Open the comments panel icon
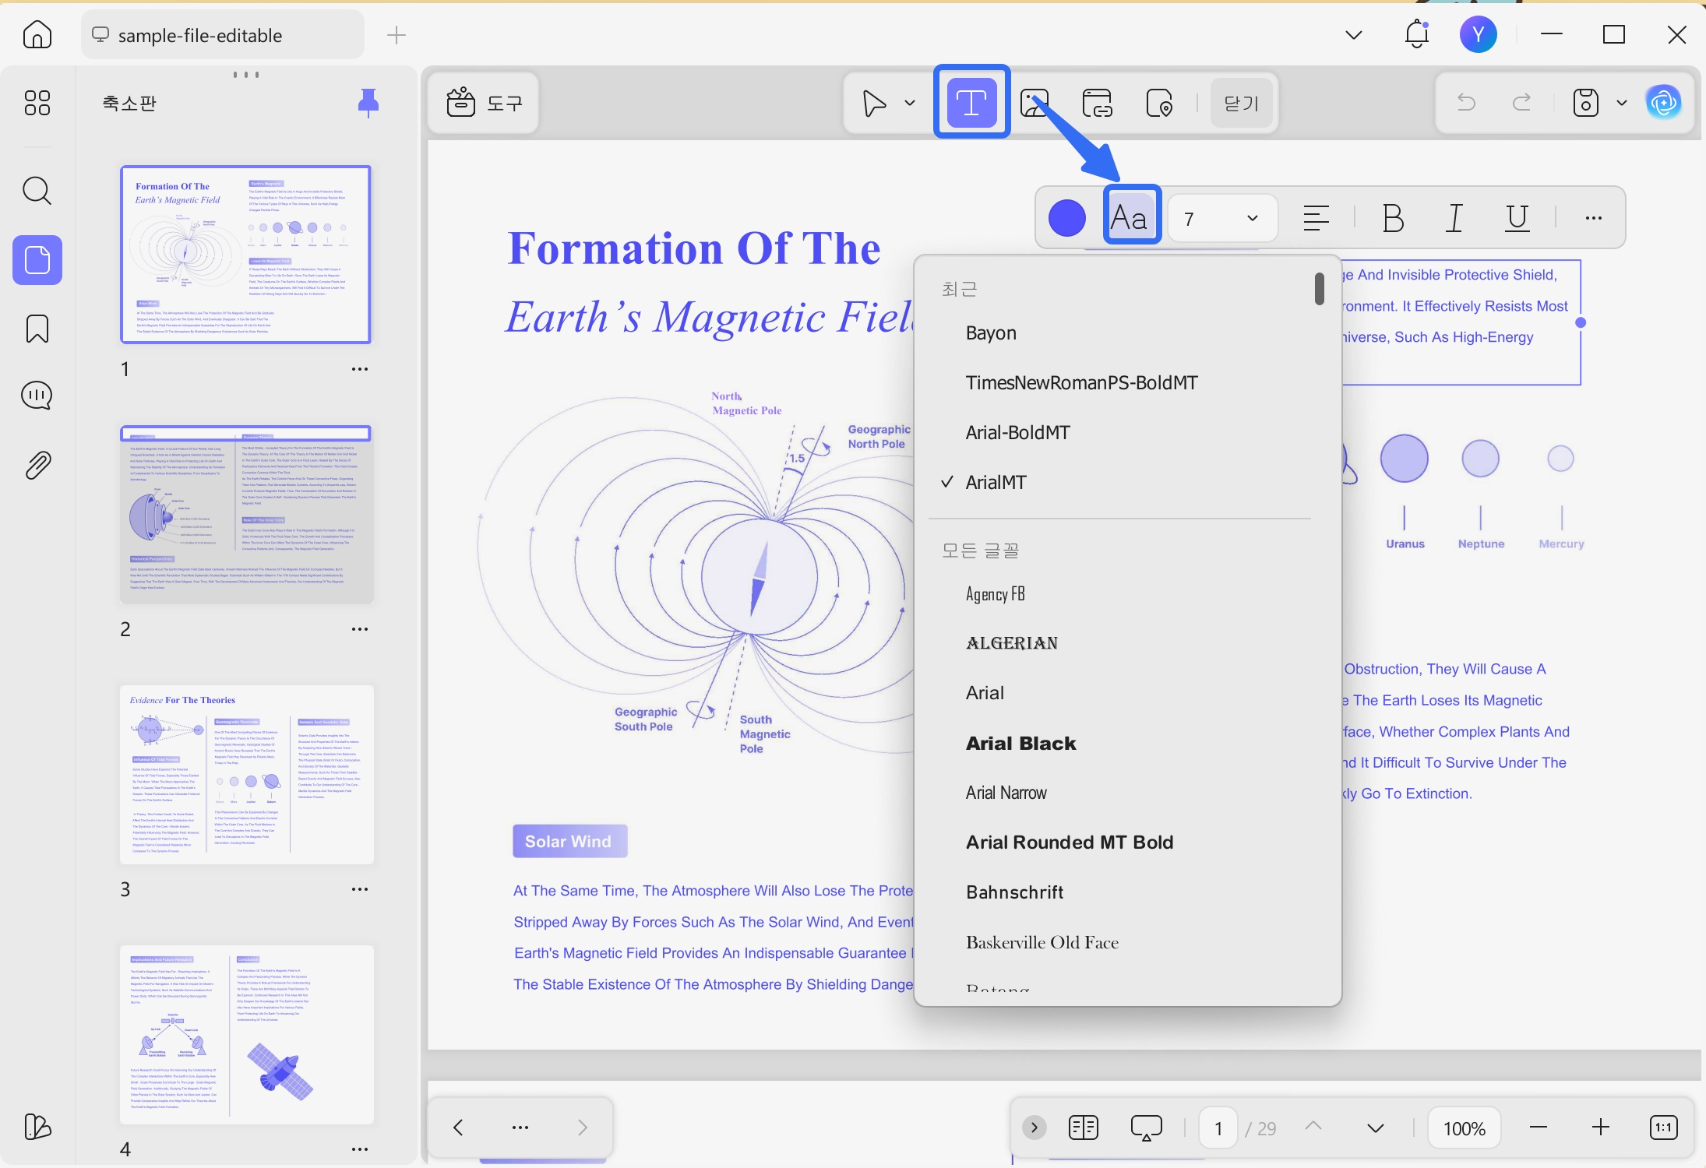 pos(37,396)
